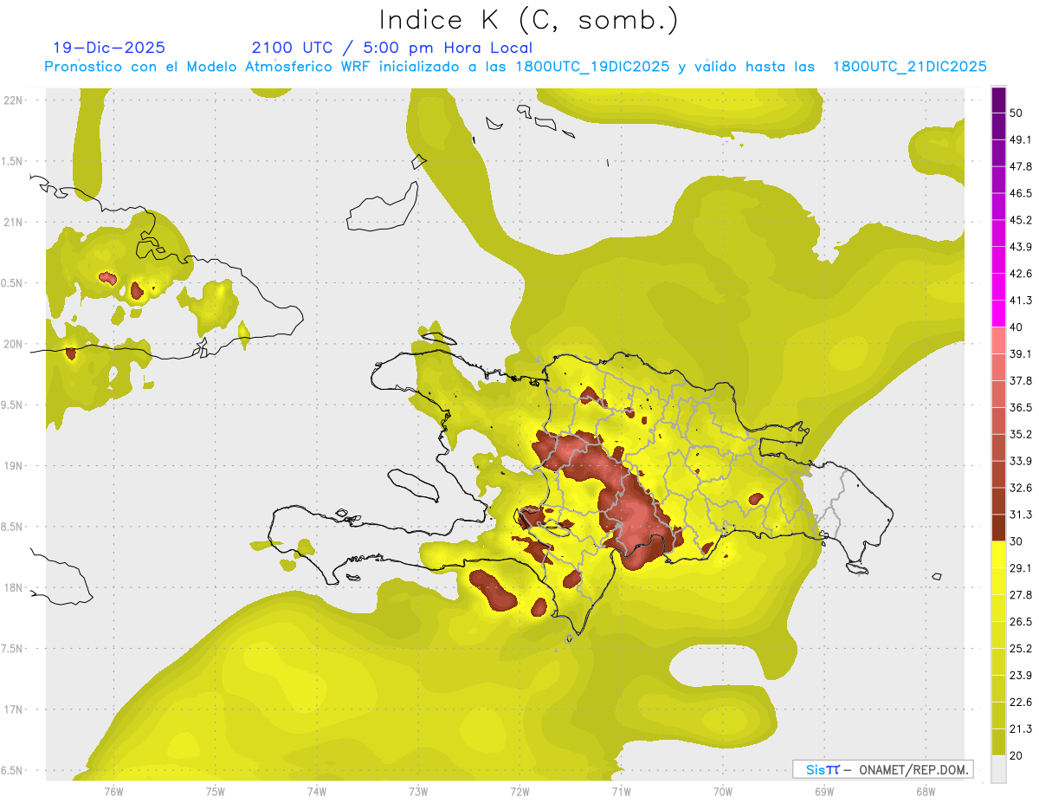Click the "50" value on the color scale
Viewport: 1039px width, 803px height.
click(x=1017, y=113)
